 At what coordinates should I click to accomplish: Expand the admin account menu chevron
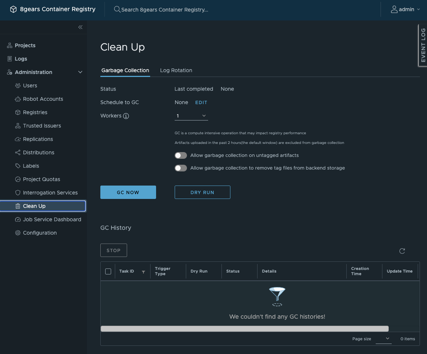418,10
